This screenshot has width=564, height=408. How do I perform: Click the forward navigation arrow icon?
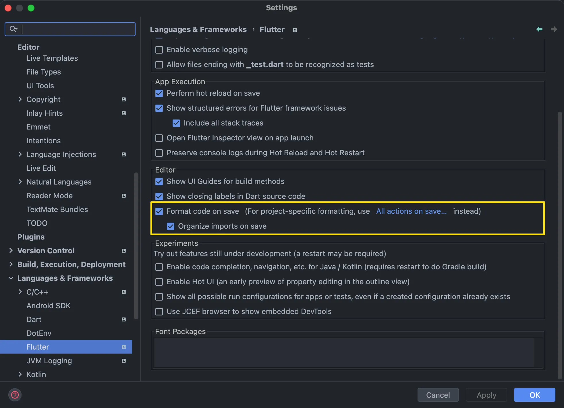[554, 29]
